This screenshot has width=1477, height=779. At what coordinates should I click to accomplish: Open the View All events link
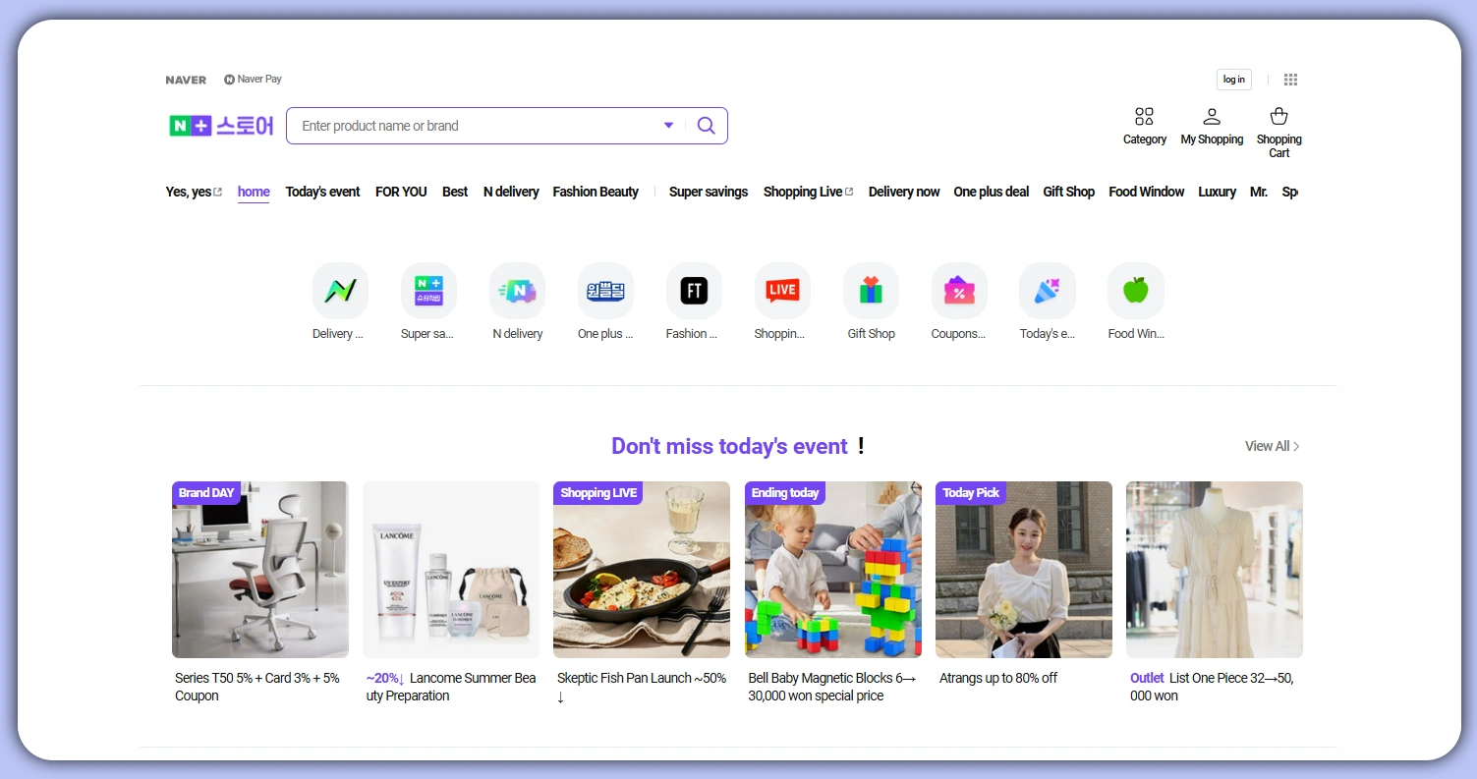pyautogui.click(x=1269, y=445)
